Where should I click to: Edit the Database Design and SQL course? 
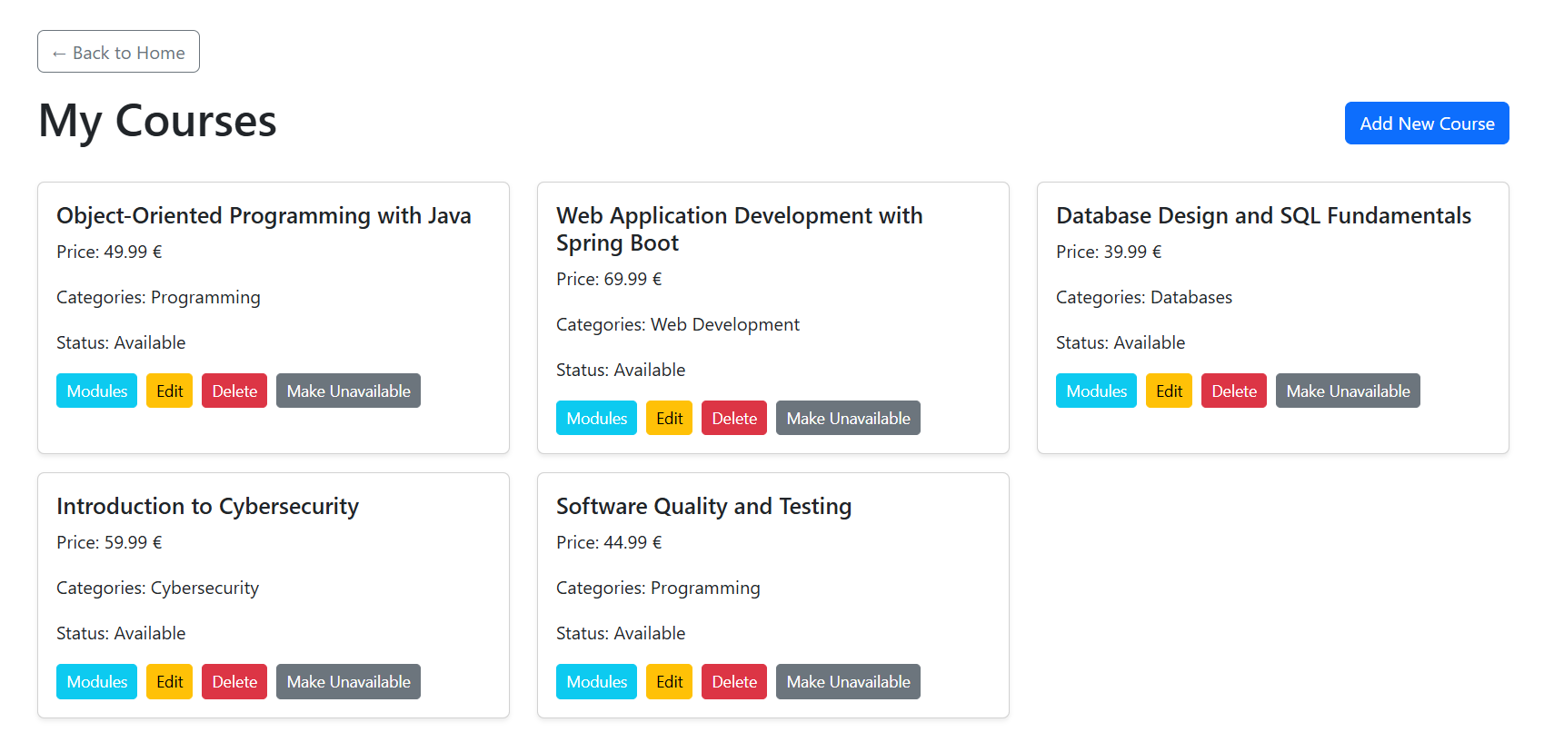click(x=1169, y=391)
